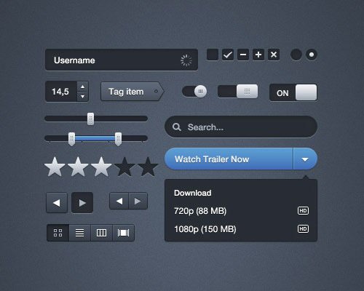This screenshot has width=364, height=291.
Task: Toggle the ON switch
Action: point(293,92)
